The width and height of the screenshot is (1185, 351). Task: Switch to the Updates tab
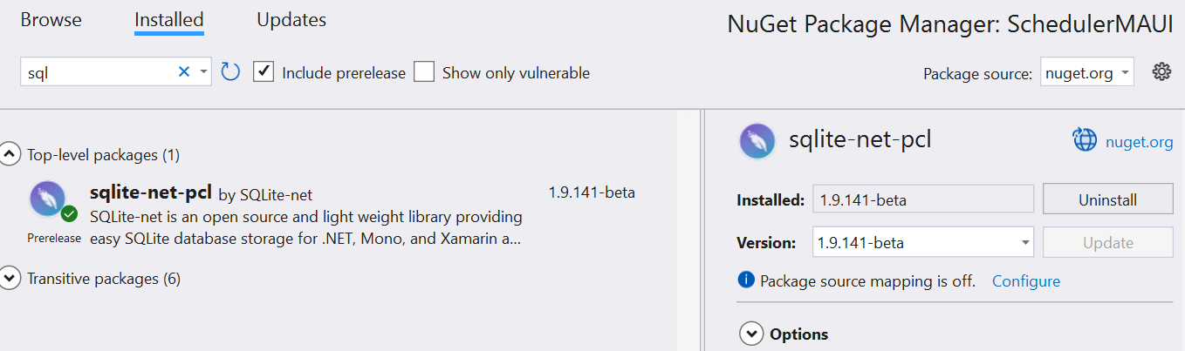(x=291, y=20)
